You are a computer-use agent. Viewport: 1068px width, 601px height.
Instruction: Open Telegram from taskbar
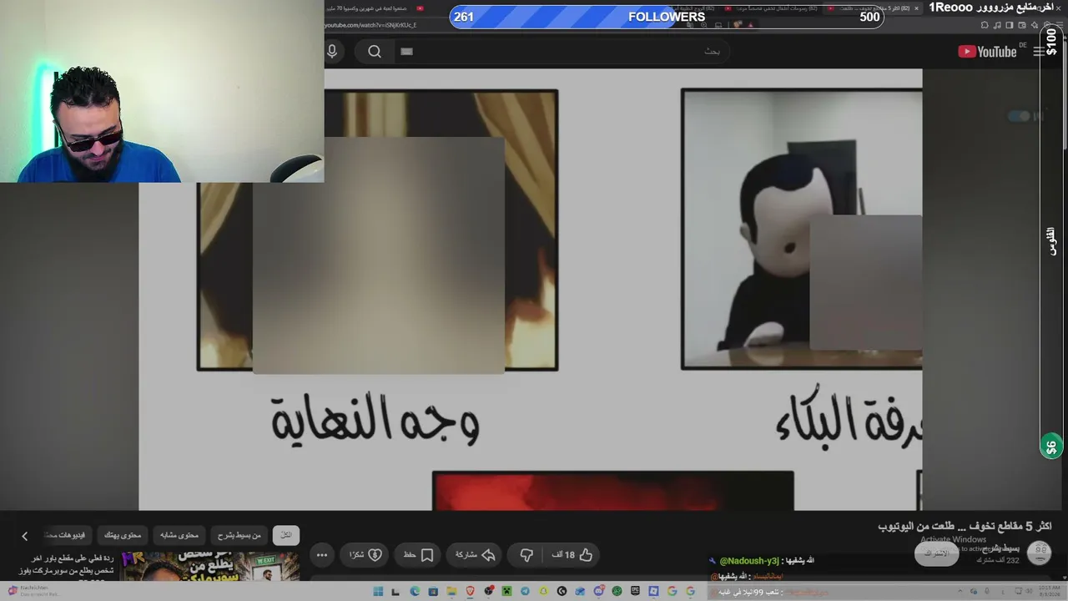(x=525, y=592)
